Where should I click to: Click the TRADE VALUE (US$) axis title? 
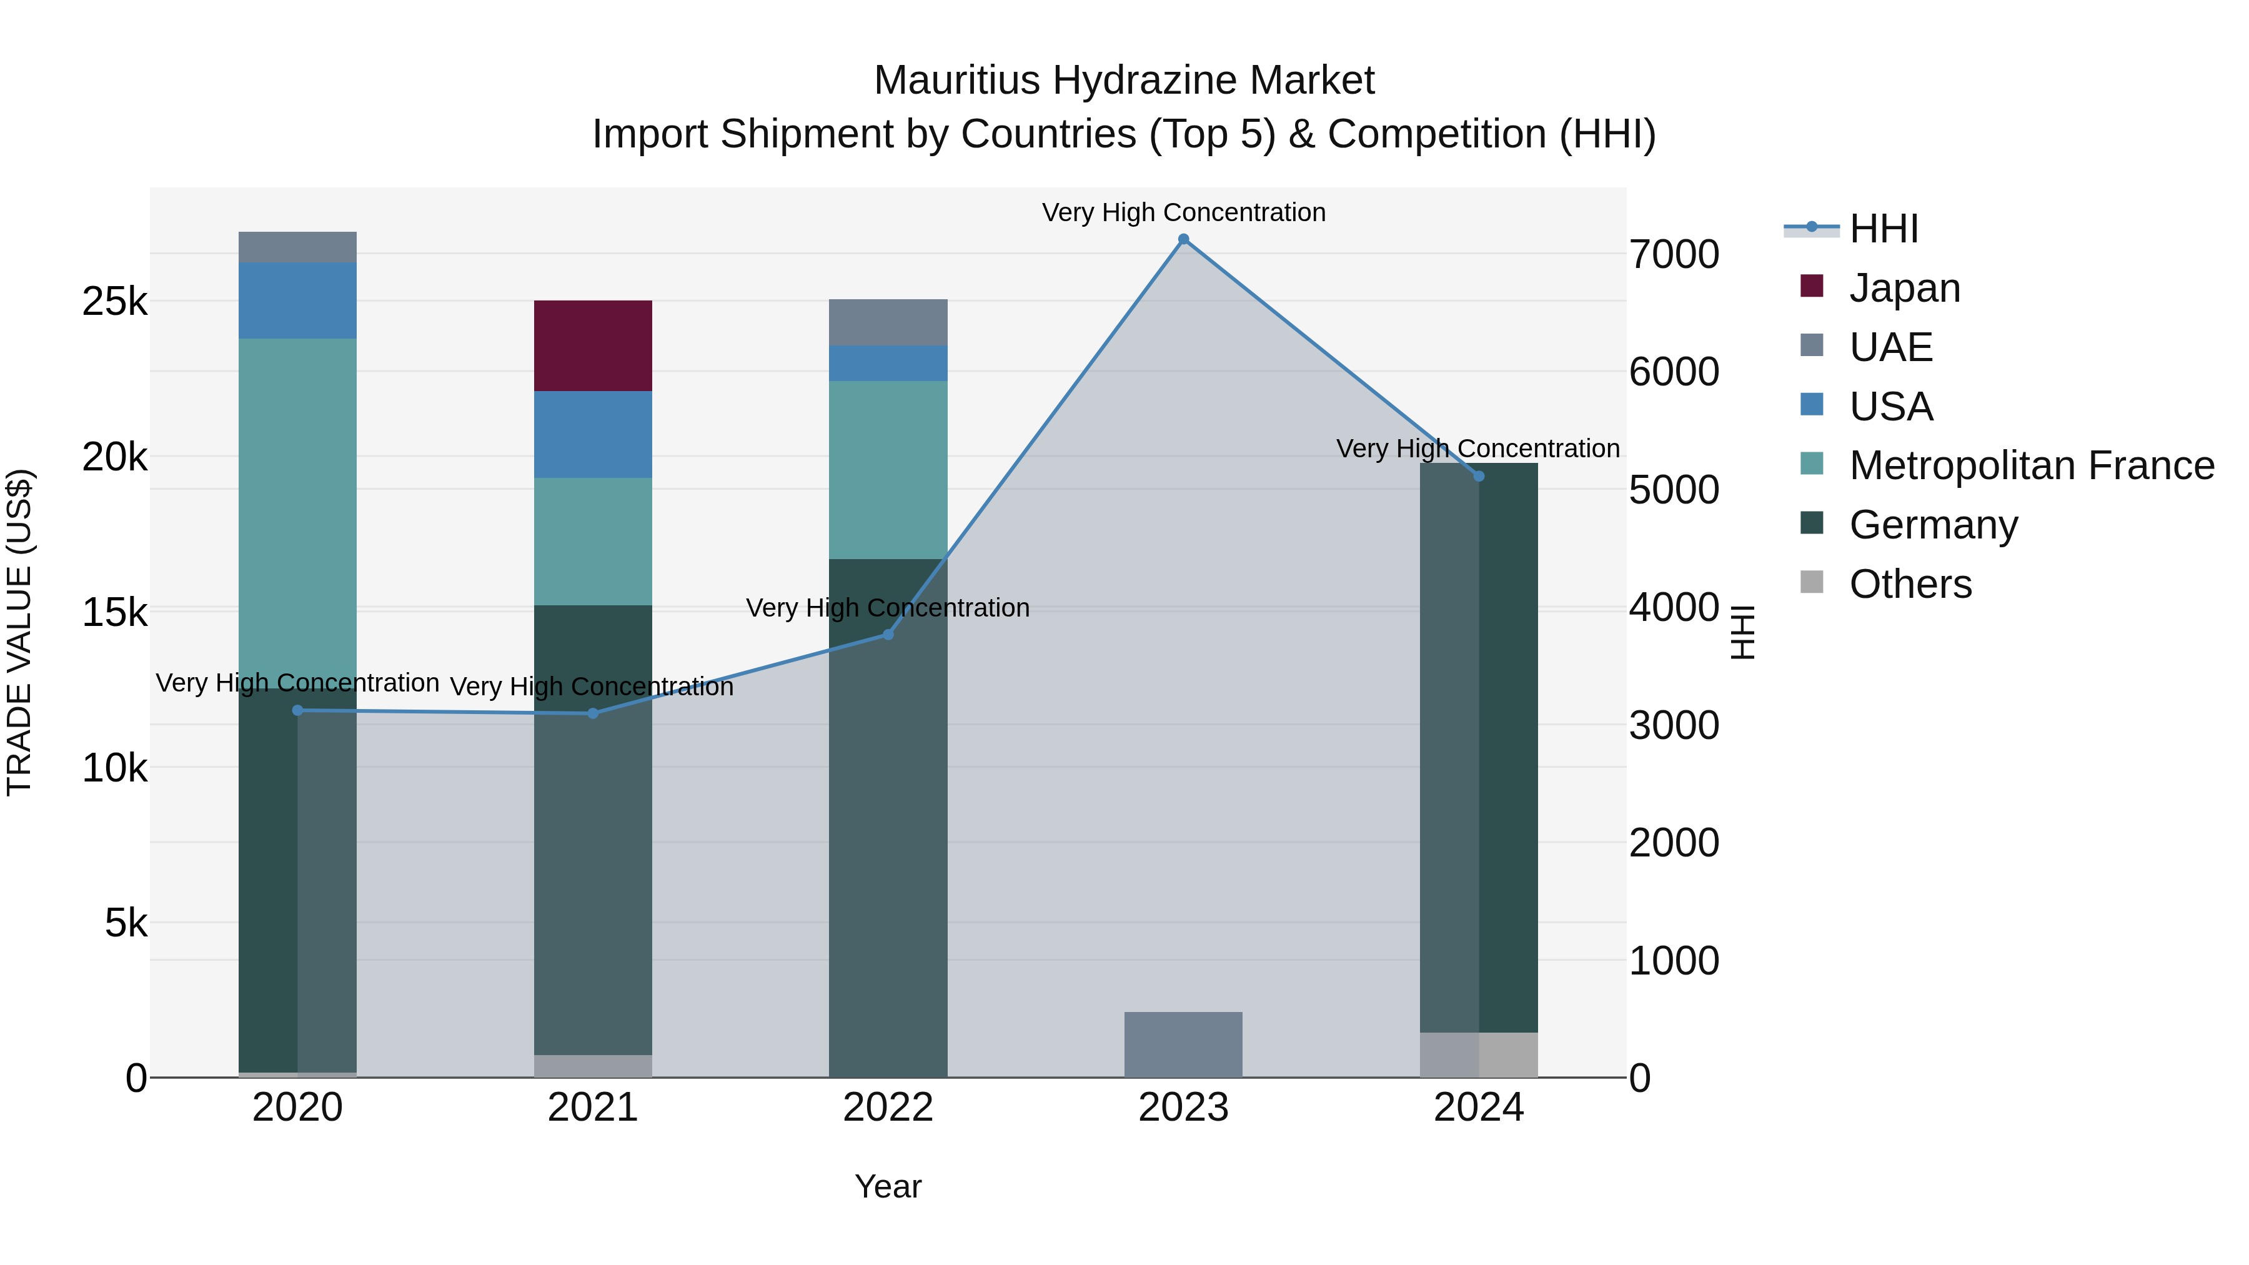pos(19,632)
